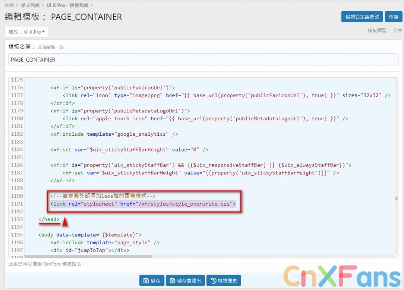
Task: Click the clock icon on 檢視歷史 button
Action: coord(213,281)
